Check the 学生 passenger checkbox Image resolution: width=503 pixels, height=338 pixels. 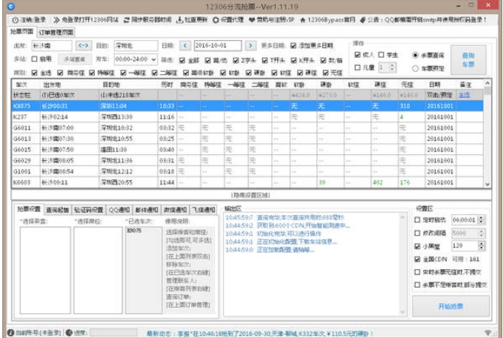[381, 55]
